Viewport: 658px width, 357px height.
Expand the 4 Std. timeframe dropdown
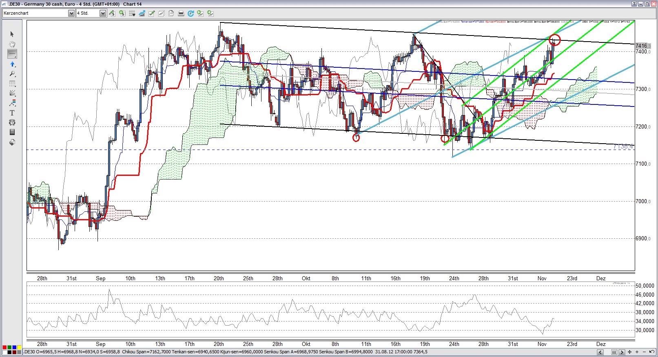pyautogui.click(x=103, y=13)
